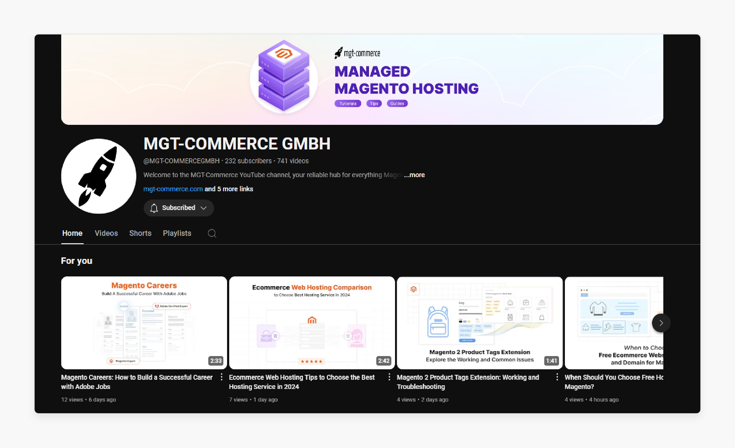Screen dimensions: 735x448
Task: Advance the For you carousel with next arrow
Action: 661,323
